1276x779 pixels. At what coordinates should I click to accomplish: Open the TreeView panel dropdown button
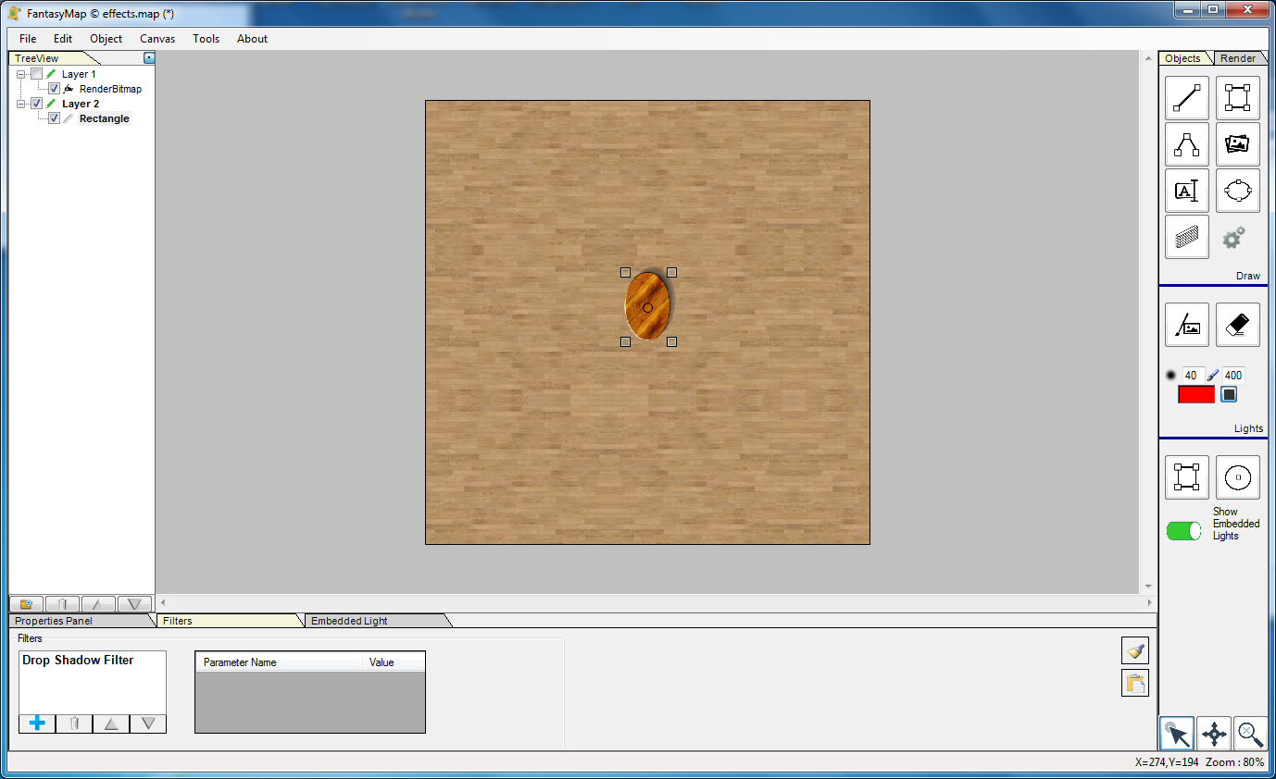click(x=149, y=58)
